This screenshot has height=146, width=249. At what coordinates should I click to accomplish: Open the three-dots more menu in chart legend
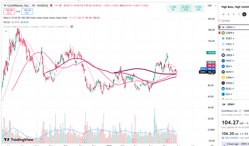[56, 5]
